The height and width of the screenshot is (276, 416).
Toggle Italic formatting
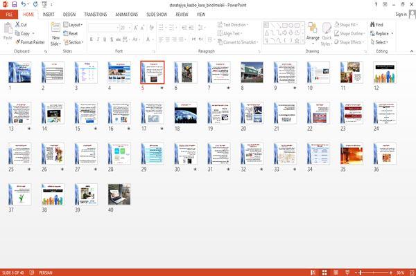point(98,39)
